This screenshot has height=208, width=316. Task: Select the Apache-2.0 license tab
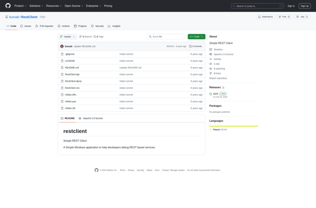point(91,118)
